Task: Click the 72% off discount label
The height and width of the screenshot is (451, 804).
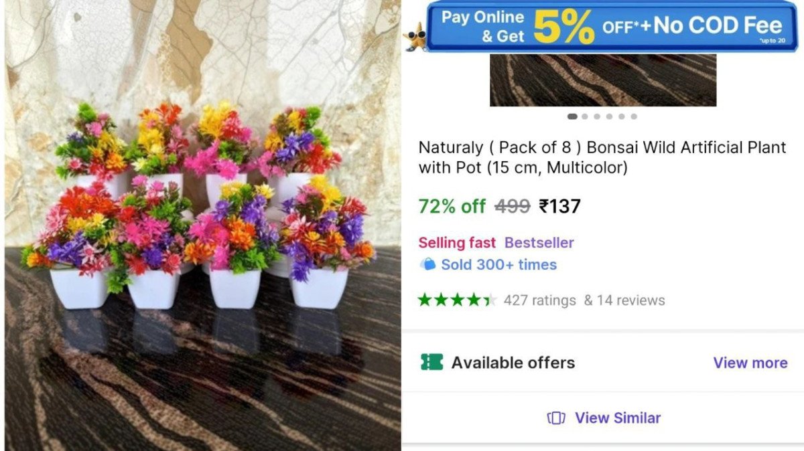Action: [x=450, y=206]
